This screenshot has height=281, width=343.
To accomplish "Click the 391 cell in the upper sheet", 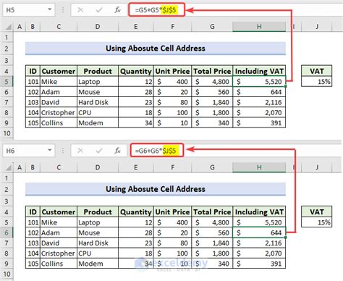I will point(259,123).
